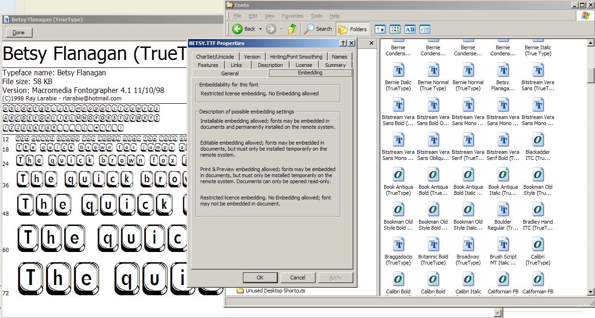Open the Forward history dropdown arrow
The width and height of the screenshot is (595, 318).
click(281, 29)
